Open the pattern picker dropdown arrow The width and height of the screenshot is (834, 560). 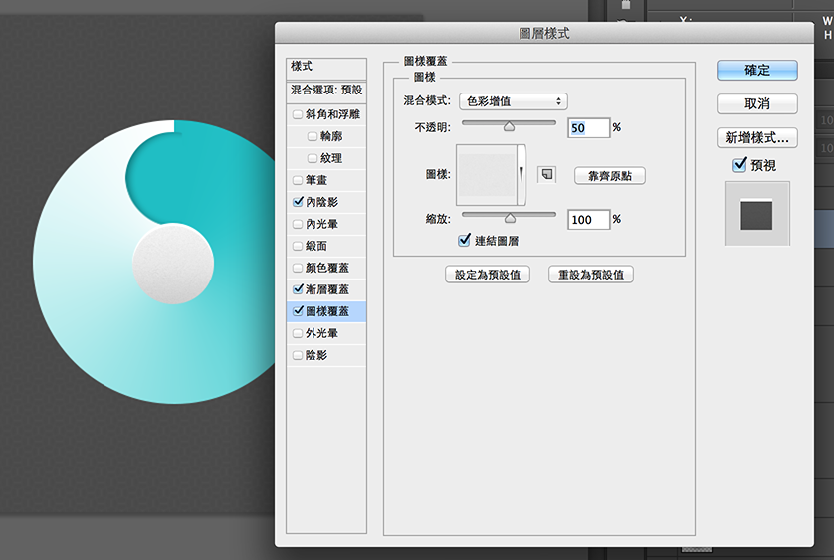click(x=521, y=174)
